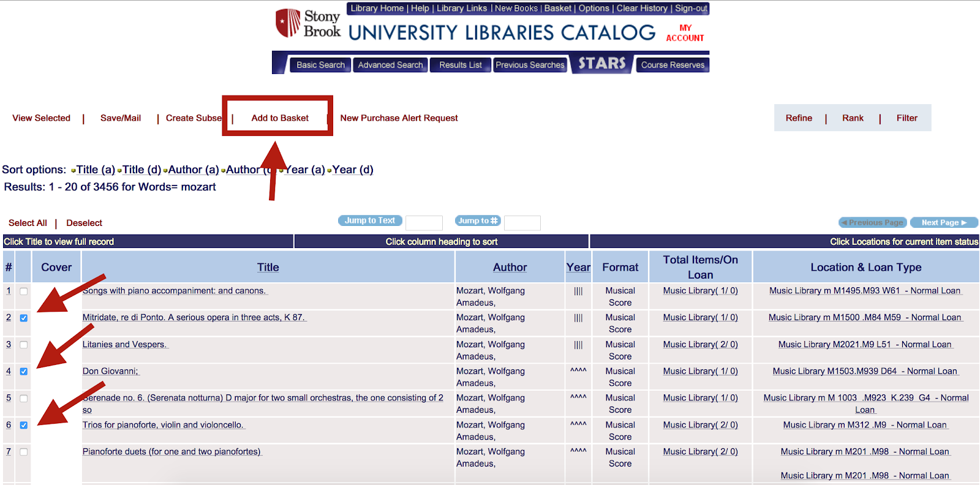Go to Next Page
Image resolution: width=980 pixels, height=485 pixels.
944,222
